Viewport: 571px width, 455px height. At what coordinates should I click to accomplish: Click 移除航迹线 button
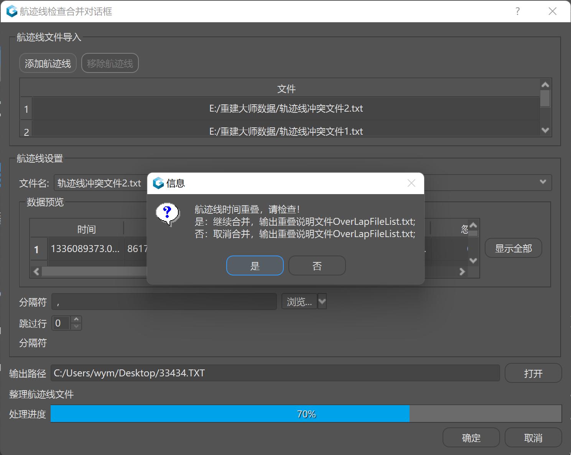point(110,63)
